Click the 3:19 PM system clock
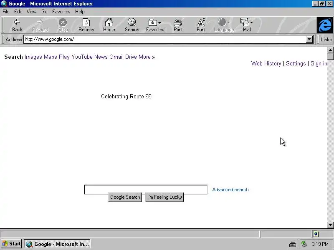Image resolution: width=334 pixels, height=250 pixels. tap(320, 244)
